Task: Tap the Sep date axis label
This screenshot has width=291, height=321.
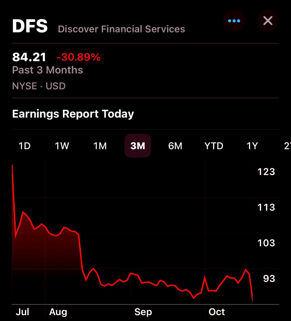Action: [143, 312]
